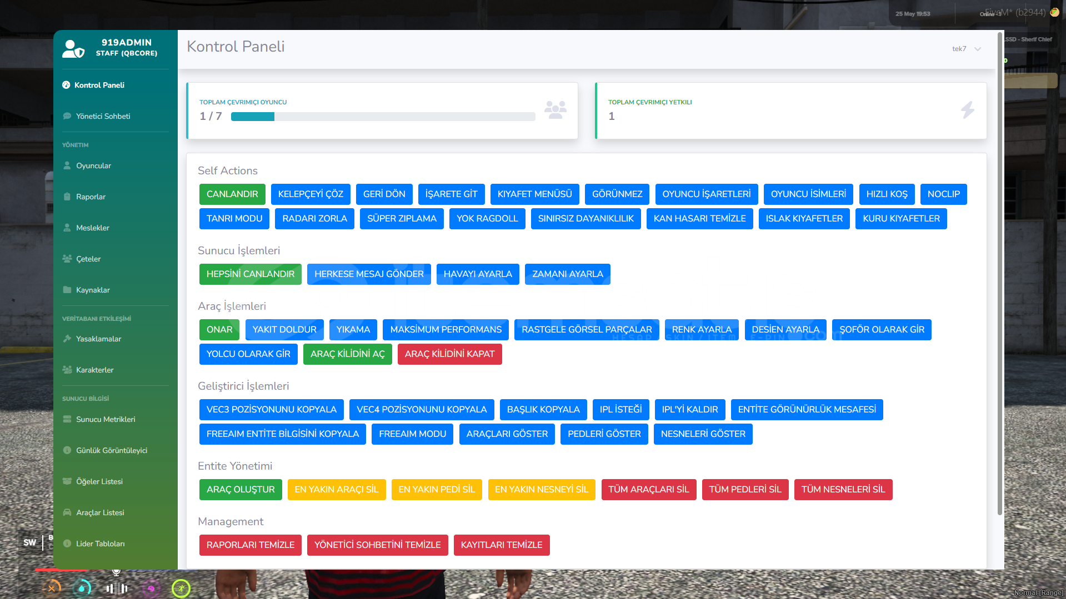
Task: Click the Çeteler group icon
Action: (x=67, y=259)
